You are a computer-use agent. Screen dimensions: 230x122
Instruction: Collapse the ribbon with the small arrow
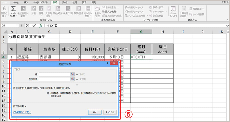tap(227, 20)
